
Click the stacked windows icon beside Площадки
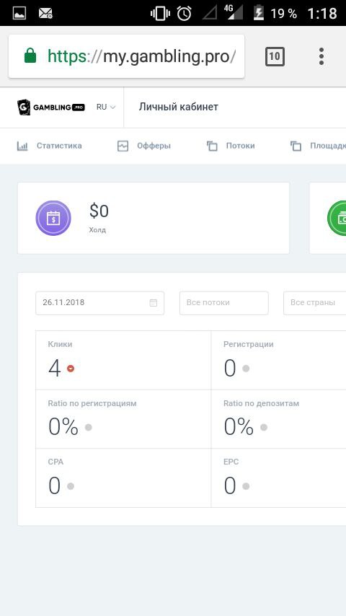coord(296,146)
